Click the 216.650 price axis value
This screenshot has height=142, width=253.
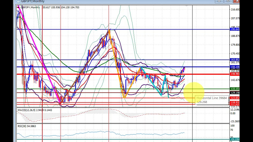pyautogui.click(x=235, y=9)
